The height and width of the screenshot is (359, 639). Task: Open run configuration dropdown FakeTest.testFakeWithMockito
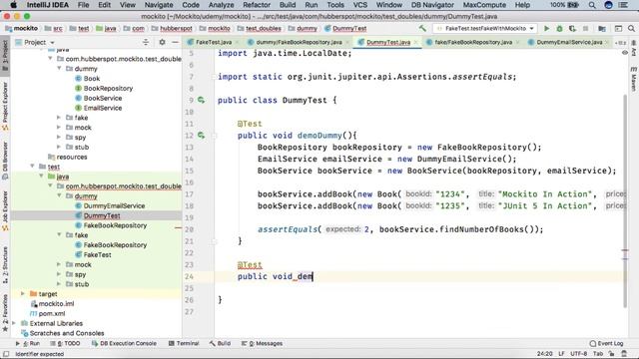point(485,29)
